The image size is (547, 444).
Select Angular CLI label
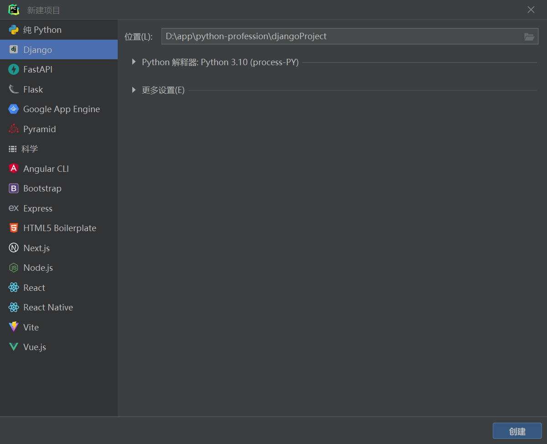(x=46, y=169)
